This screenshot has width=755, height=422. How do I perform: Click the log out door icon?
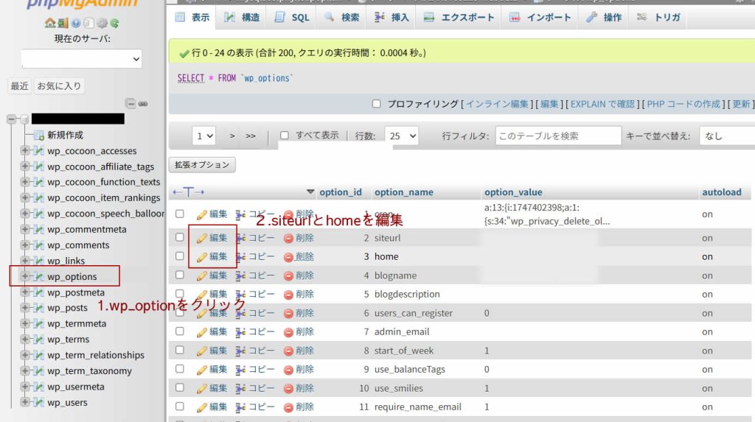[63, 23]
